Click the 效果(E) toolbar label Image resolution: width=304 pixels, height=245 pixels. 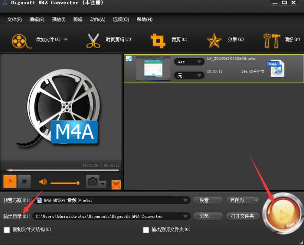coord(235,40)
